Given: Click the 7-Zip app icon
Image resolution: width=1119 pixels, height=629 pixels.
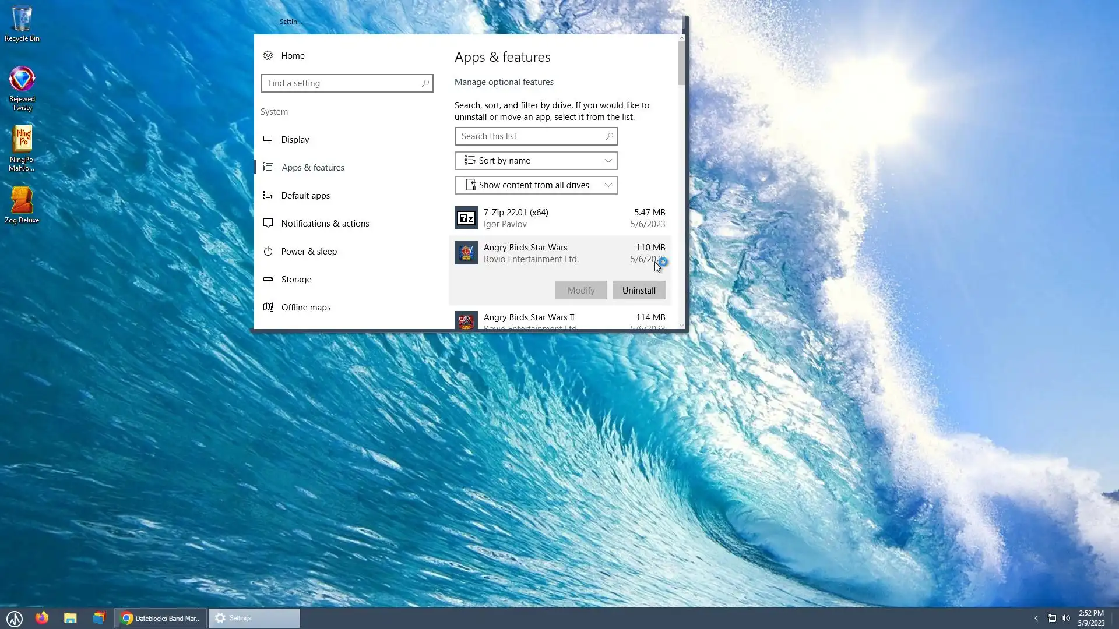Looking at the screenshot, I should 466,218.
